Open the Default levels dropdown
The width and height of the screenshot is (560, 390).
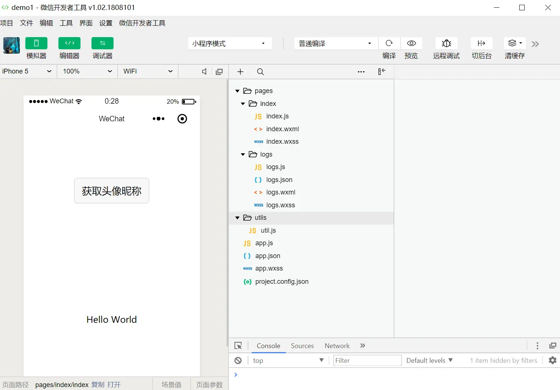[430, 361]
